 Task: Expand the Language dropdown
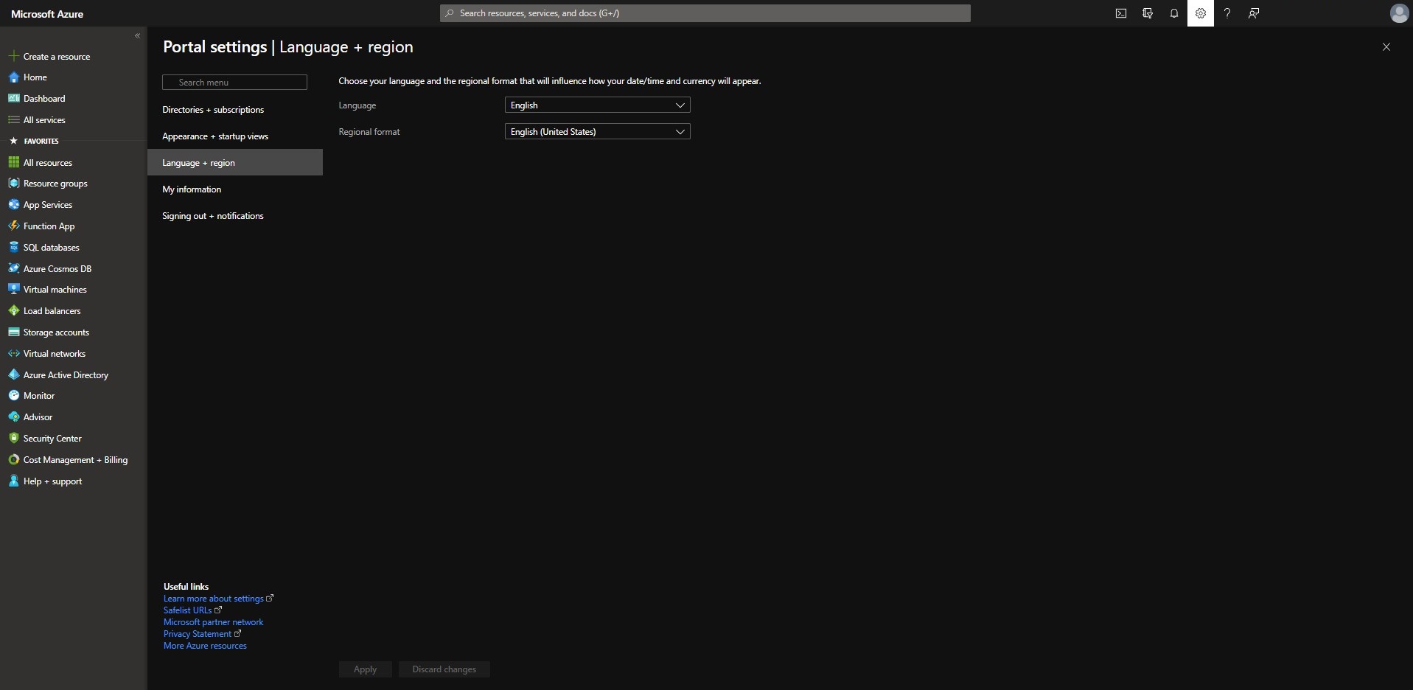coord(597,105)
